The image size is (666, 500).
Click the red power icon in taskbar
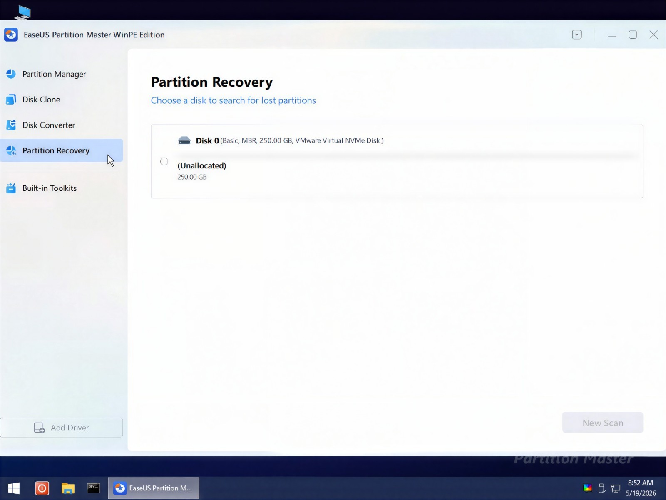[x=42, y=488]
